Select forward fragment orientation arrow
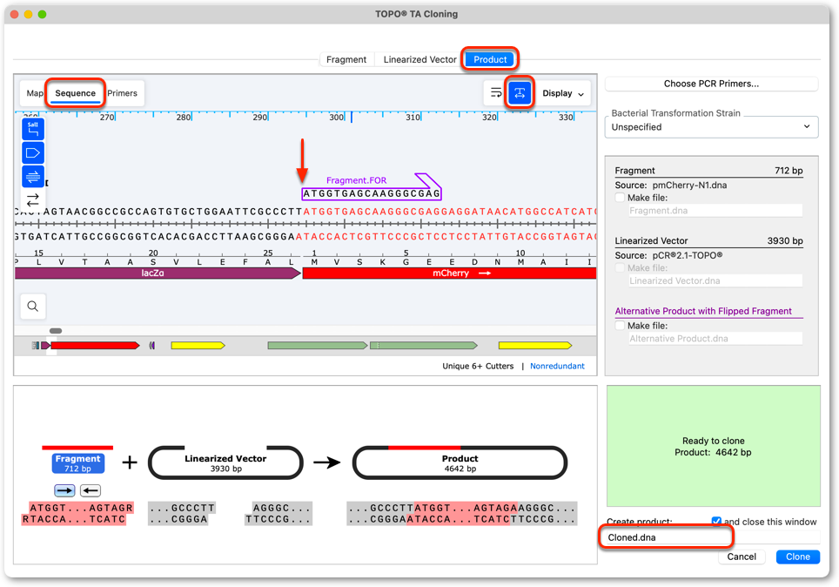The image size is (839, 587). pyautogui.click(x=64, y=490)
